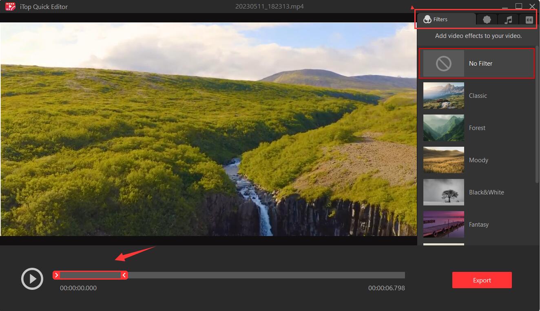The image size is (540, 311).
Task: Click the iTop Quick Editor logo icon
Action: point(10,7)
